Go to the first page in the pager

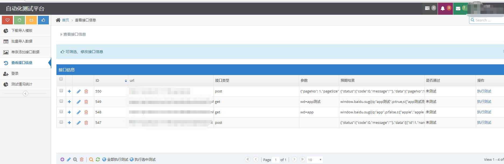click(248, 159)
